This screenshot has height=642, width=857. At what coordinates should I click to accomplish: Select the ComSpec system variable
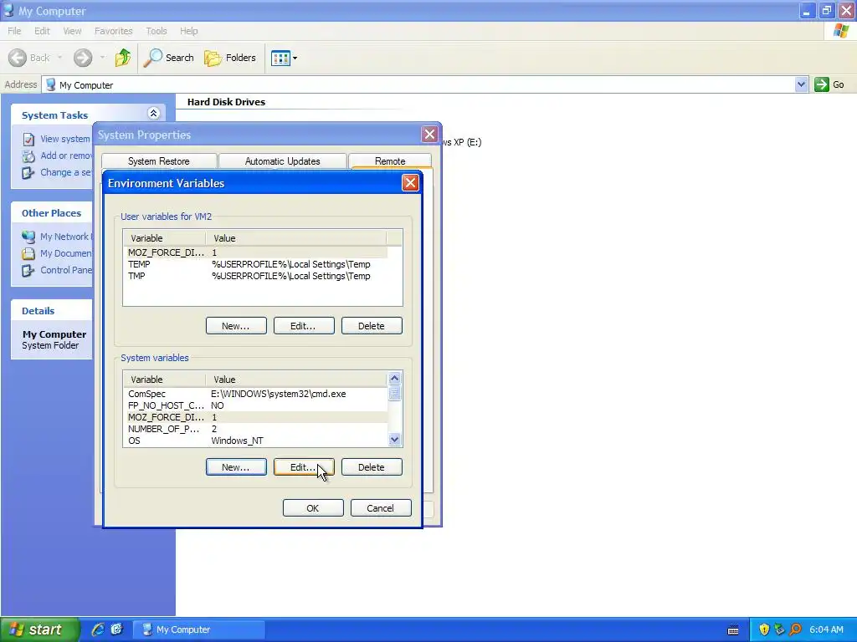[x=256, y=394]
